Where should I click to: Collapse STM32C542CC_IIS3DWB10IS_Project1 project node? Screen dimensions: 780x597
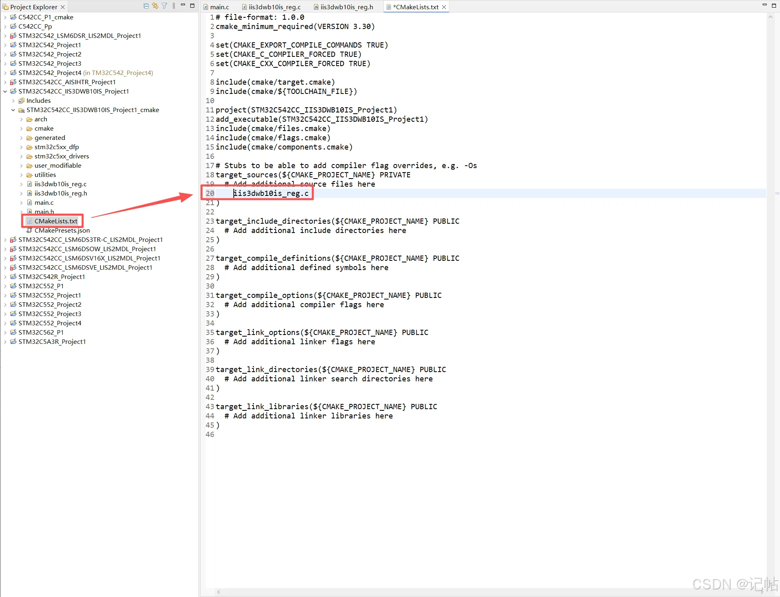click(x=5, y=92)
